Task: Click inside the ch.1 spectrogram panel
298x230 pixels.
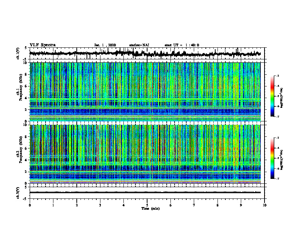Action: (145, 92)
